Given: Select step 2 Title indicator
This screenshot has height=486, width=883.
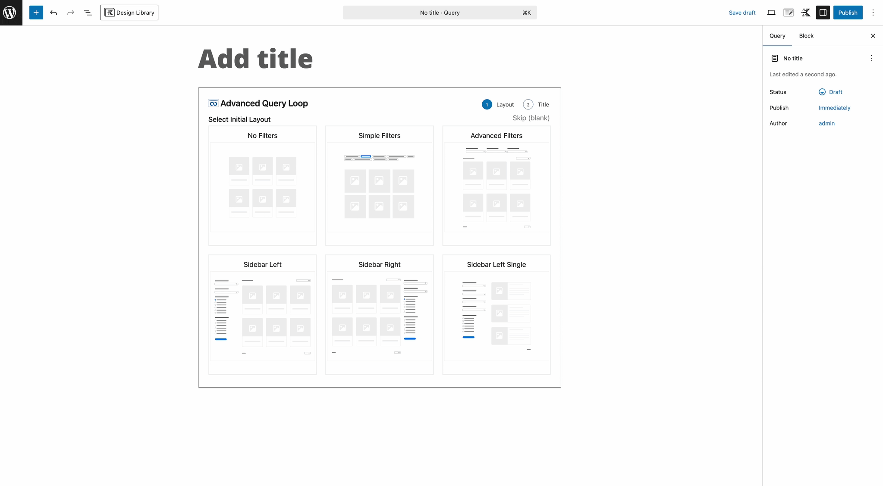Looking at the screenshot, I should click(x=528, y=104).
